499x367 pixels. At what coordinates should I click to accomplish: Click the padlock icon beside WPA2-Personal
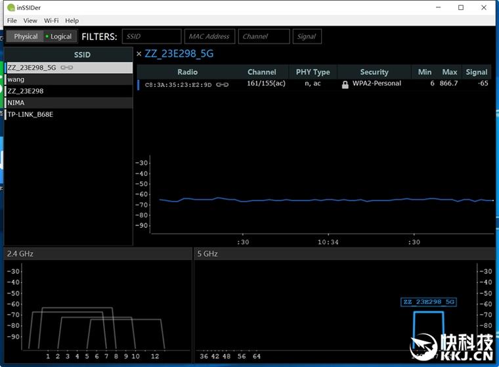pos(345,85)
